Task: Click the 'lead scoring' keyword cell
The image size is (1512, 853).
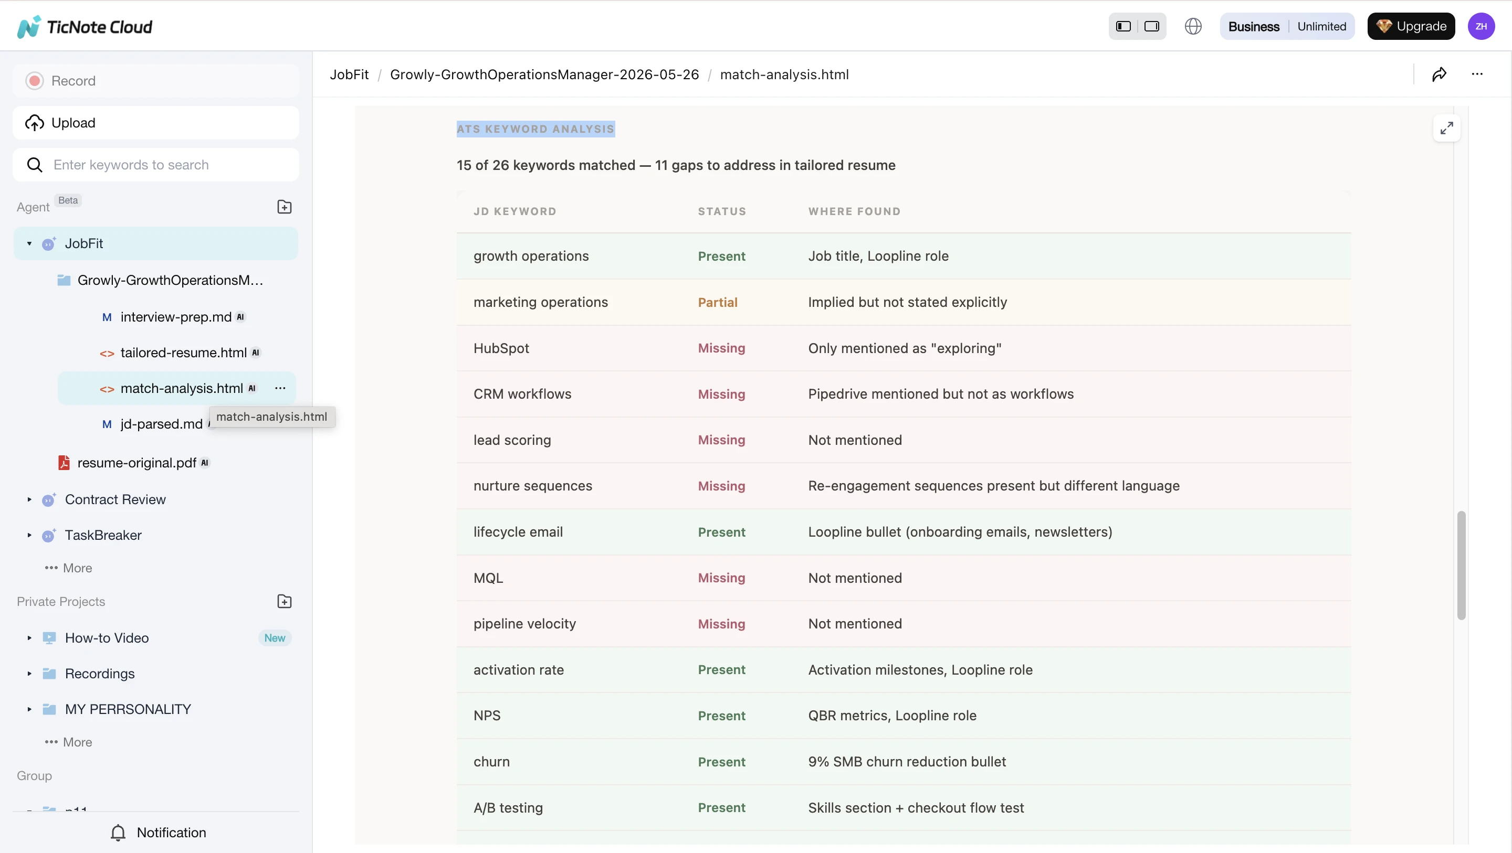Action: (512, 440)
